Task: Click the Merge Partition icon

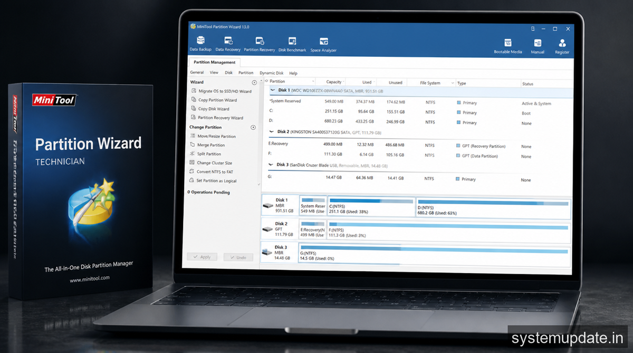Action: click(193, 145)
